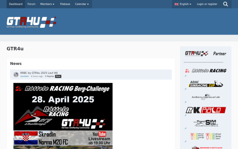
Task: Click external link arrow under VRL VRS logos
Action: click(x=185, y=141)
